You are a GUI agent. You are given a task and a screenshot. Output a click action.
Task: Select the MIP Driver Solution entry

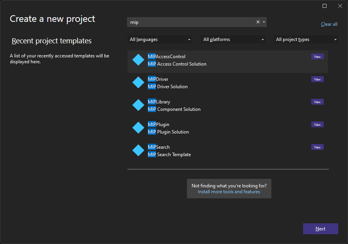click(167, 86)
